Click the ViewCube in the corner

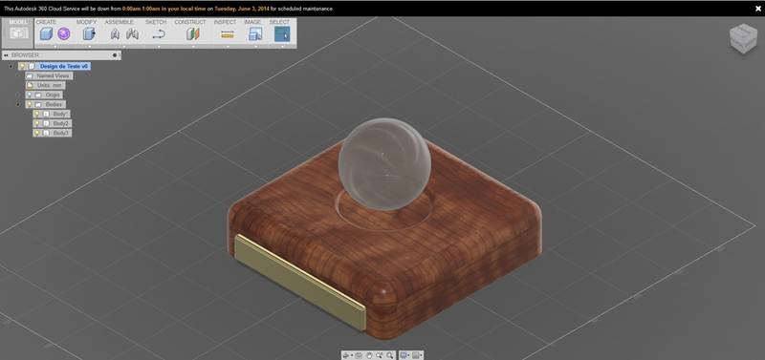click(743, 38)
